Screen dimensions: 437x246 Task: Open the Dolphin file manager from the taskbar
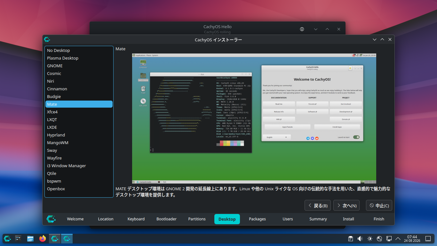[x=30, y=238]
